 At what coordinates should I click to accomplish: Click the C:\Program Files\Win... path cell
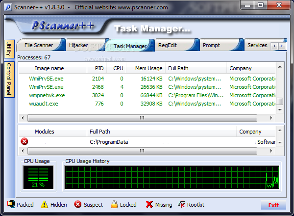tap(196, 95)
